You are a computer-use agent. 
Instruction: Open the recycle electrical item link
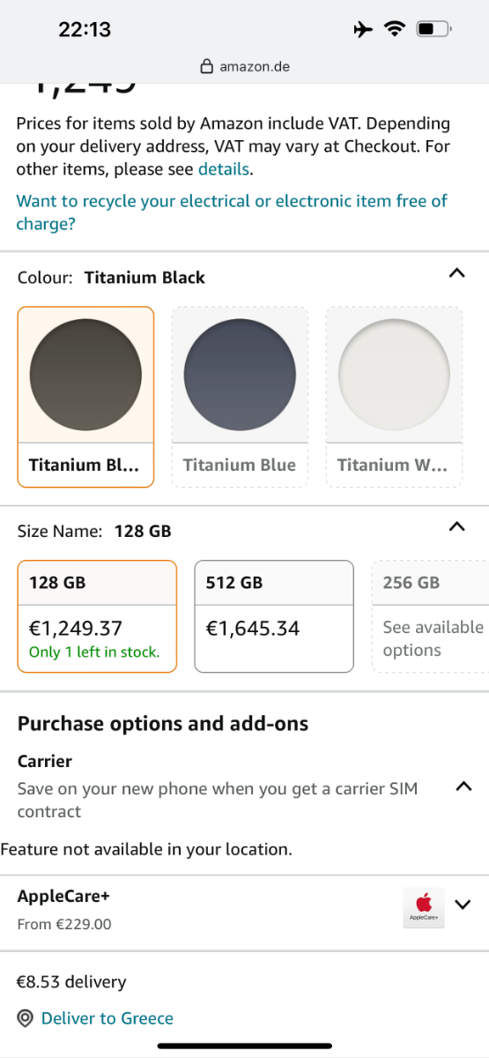pos(232,212)
